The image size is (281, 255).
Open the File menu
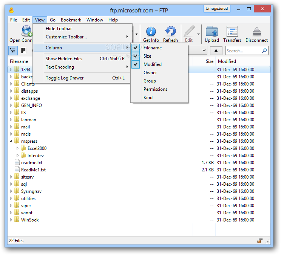(14, 20)
